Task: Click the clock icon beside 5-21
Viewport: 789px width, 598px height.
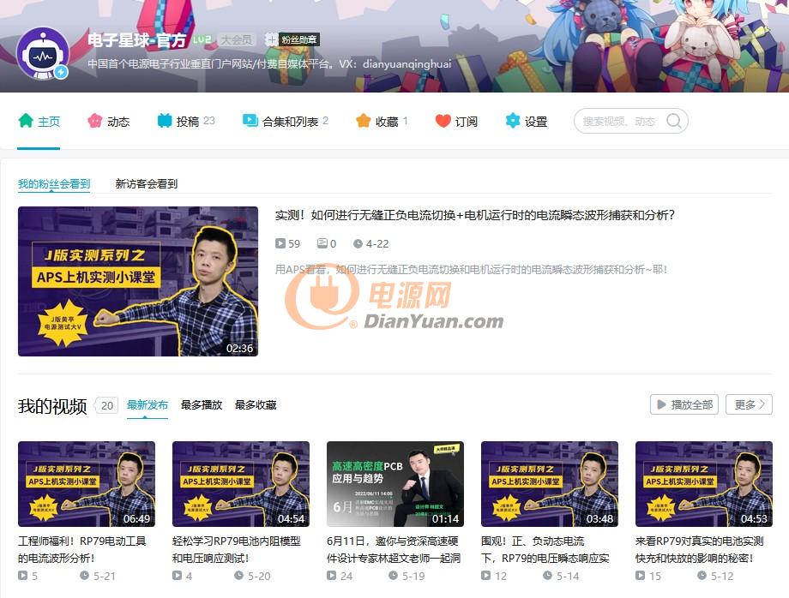Action: click(x=85, y=576)
